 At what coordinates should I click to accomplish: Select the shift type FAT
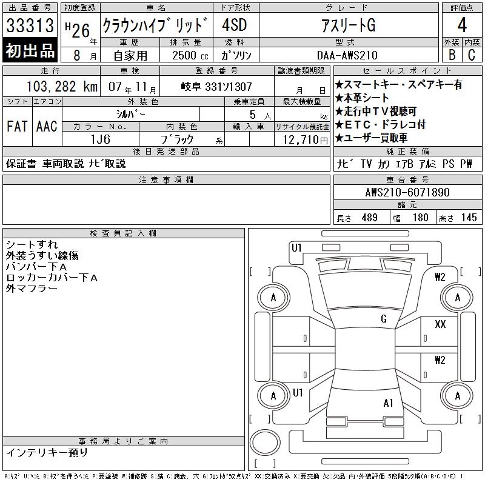18,126
